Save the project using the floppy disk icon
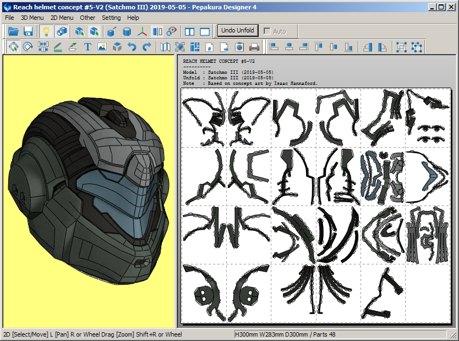Screen dimensions: 459x341 (28, 31)
